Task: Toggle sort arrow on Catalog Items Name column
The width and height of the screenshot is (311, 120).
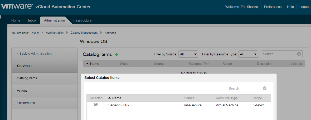Action: [88, 64]
